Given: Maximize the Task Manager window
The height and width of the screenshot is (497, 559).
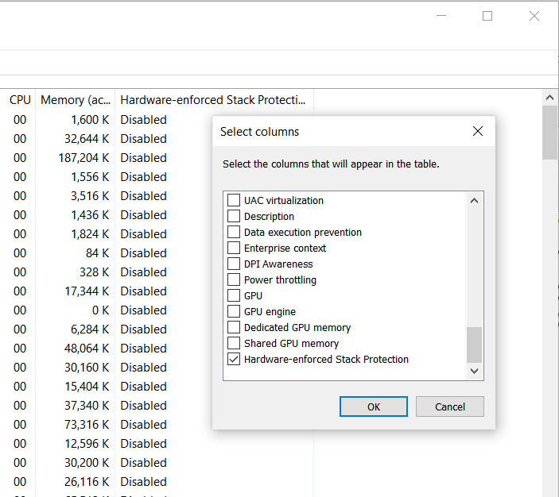Looking at the screenshot, I should click(x=487, y=16).
